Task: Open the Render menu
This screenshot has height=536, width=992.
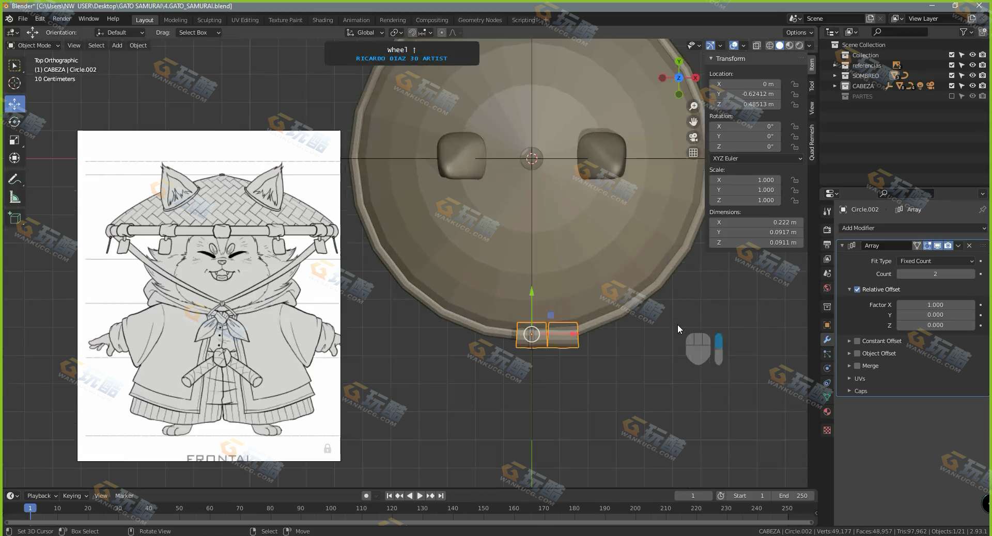Action: click(x=62, y=19)
